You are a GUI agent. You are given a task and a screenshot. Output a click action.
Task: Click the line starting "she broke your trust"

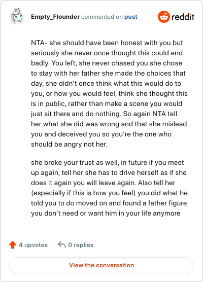pos(108,162)
